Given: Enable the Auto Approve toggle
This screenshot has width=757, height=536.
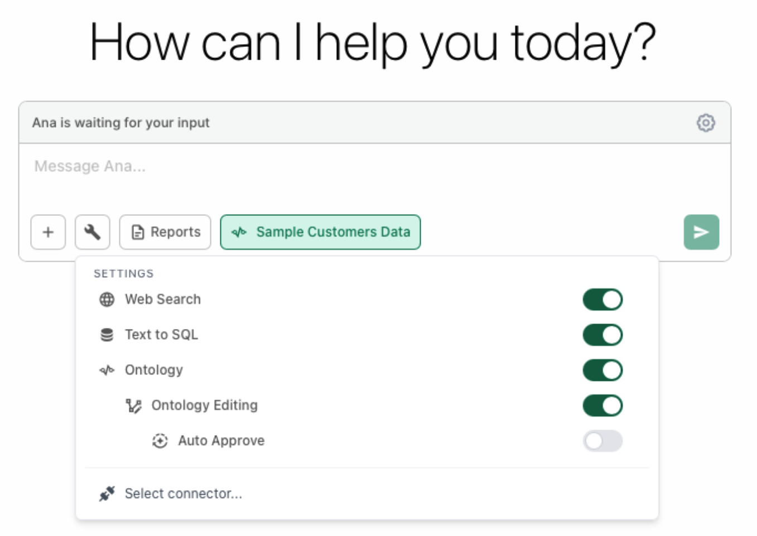Looking at the screenshot, I should tap(602, 441).
